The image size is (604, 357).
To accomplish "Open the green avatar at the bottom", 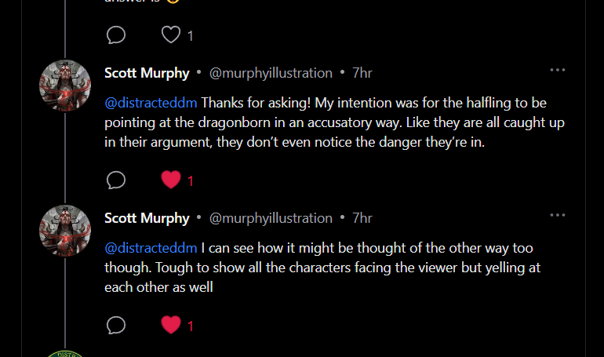I will click(x=65, y=354).
